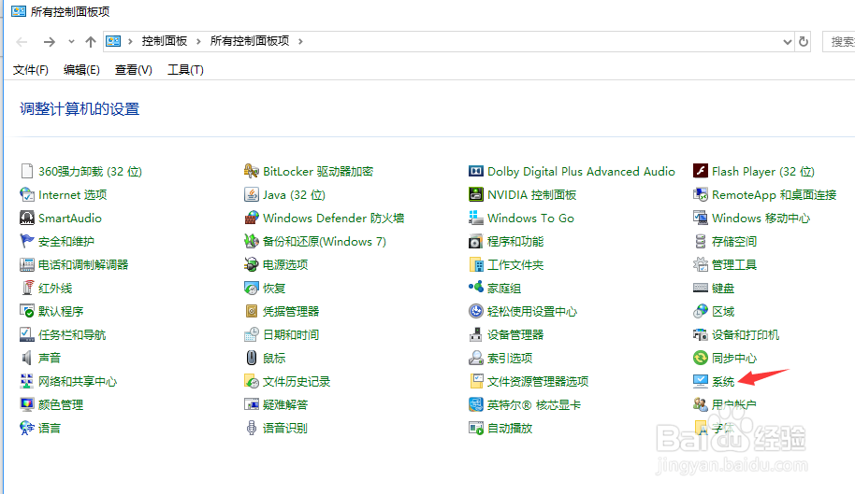Open the 设备管理器 icon
Screen dimensions: 855x494
coord(476,334)
